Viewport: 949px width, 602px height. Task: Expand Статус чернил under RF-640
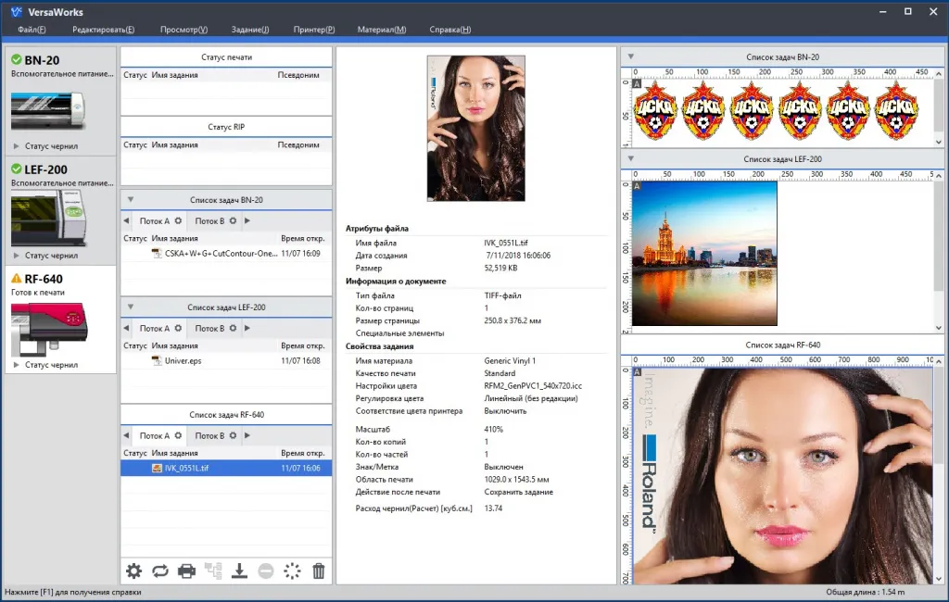coord(16,365)
